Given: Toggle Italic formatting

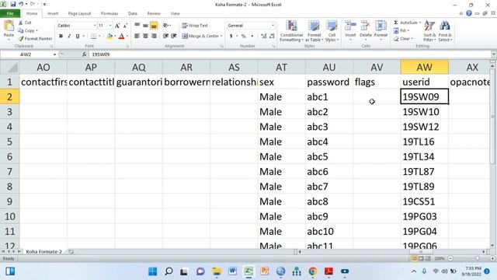Looking at the screenshot, I should coord(69,37).
